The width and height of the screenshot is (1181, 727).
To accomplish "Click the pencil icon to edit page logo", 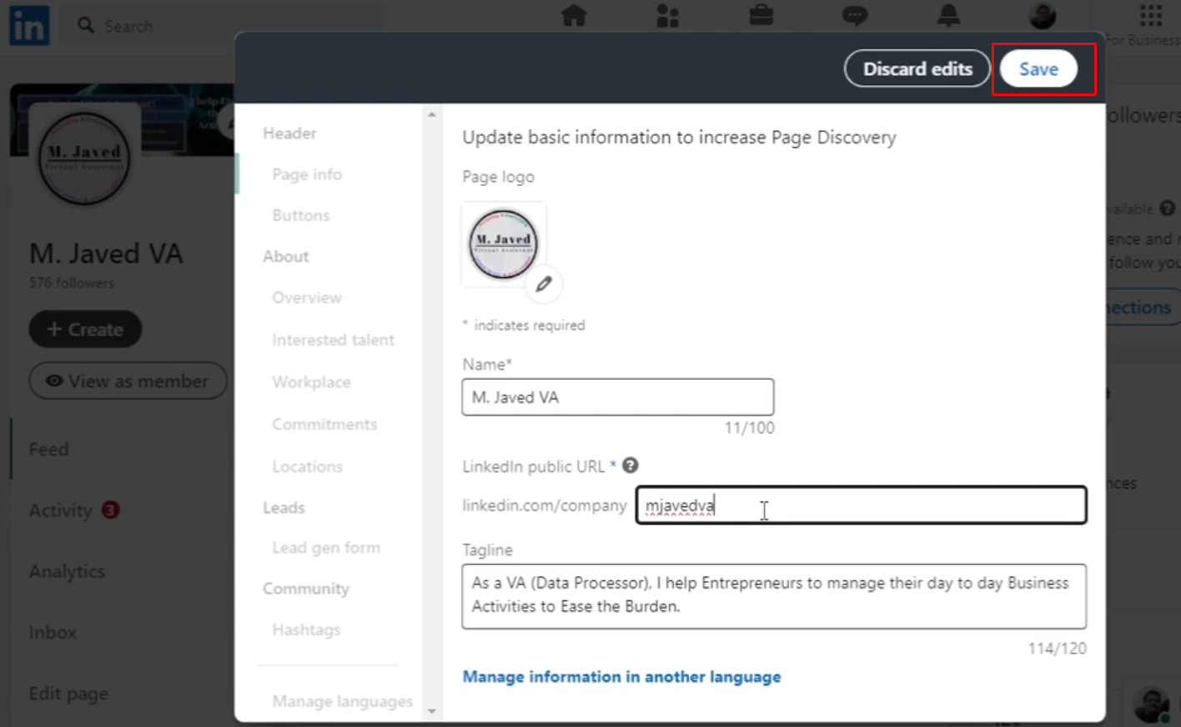I will click(x=544, y=285).
